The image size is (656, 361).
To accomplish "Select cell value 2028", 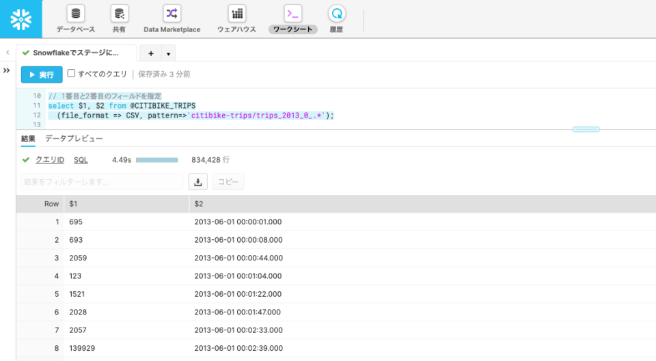I will pos(78,312).
